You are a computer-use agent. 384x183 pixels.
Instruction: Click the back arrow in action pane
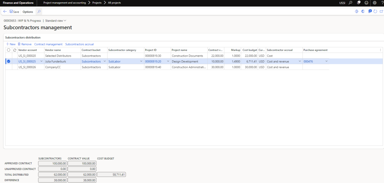[x=5, y=12]
